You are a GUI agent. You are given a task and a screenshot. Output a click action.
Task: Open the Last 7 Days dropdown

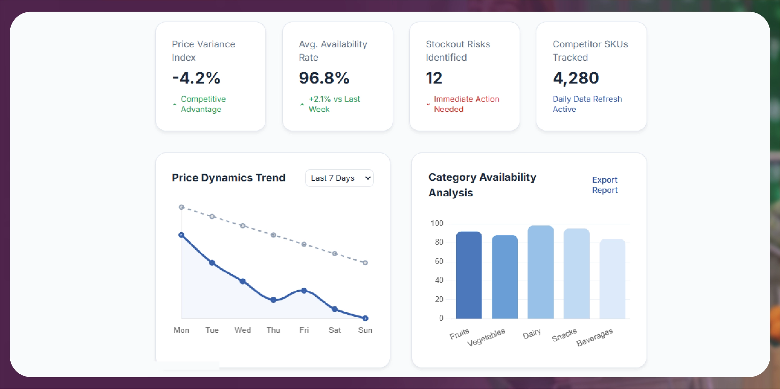pos(339,178)
